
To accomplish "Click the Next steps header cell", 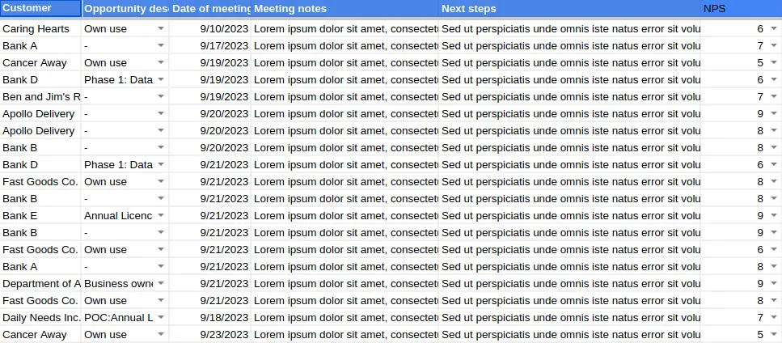I will (569, 8).
